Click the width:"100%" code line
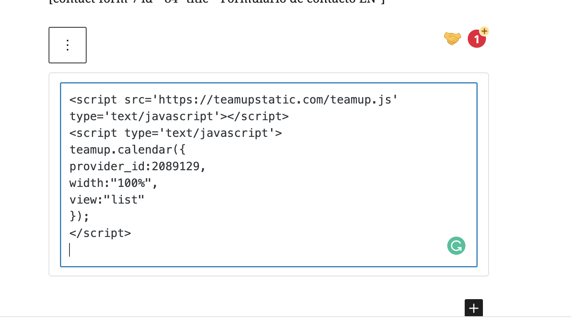This screenshot has width=571, height=320. click(x=113, y=183)
